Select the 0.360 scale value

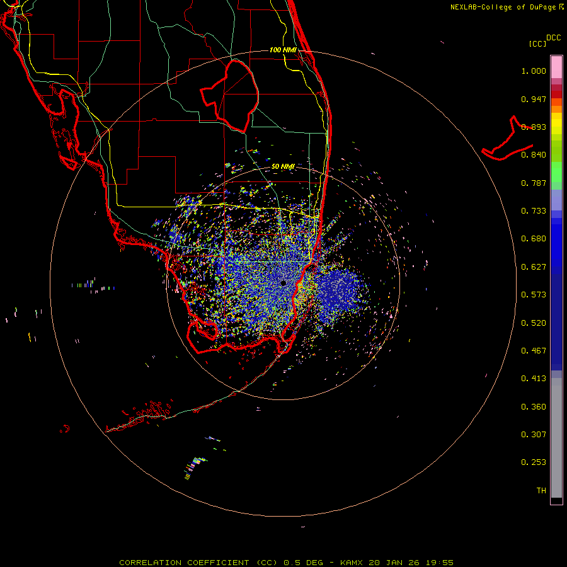point(534,407)
